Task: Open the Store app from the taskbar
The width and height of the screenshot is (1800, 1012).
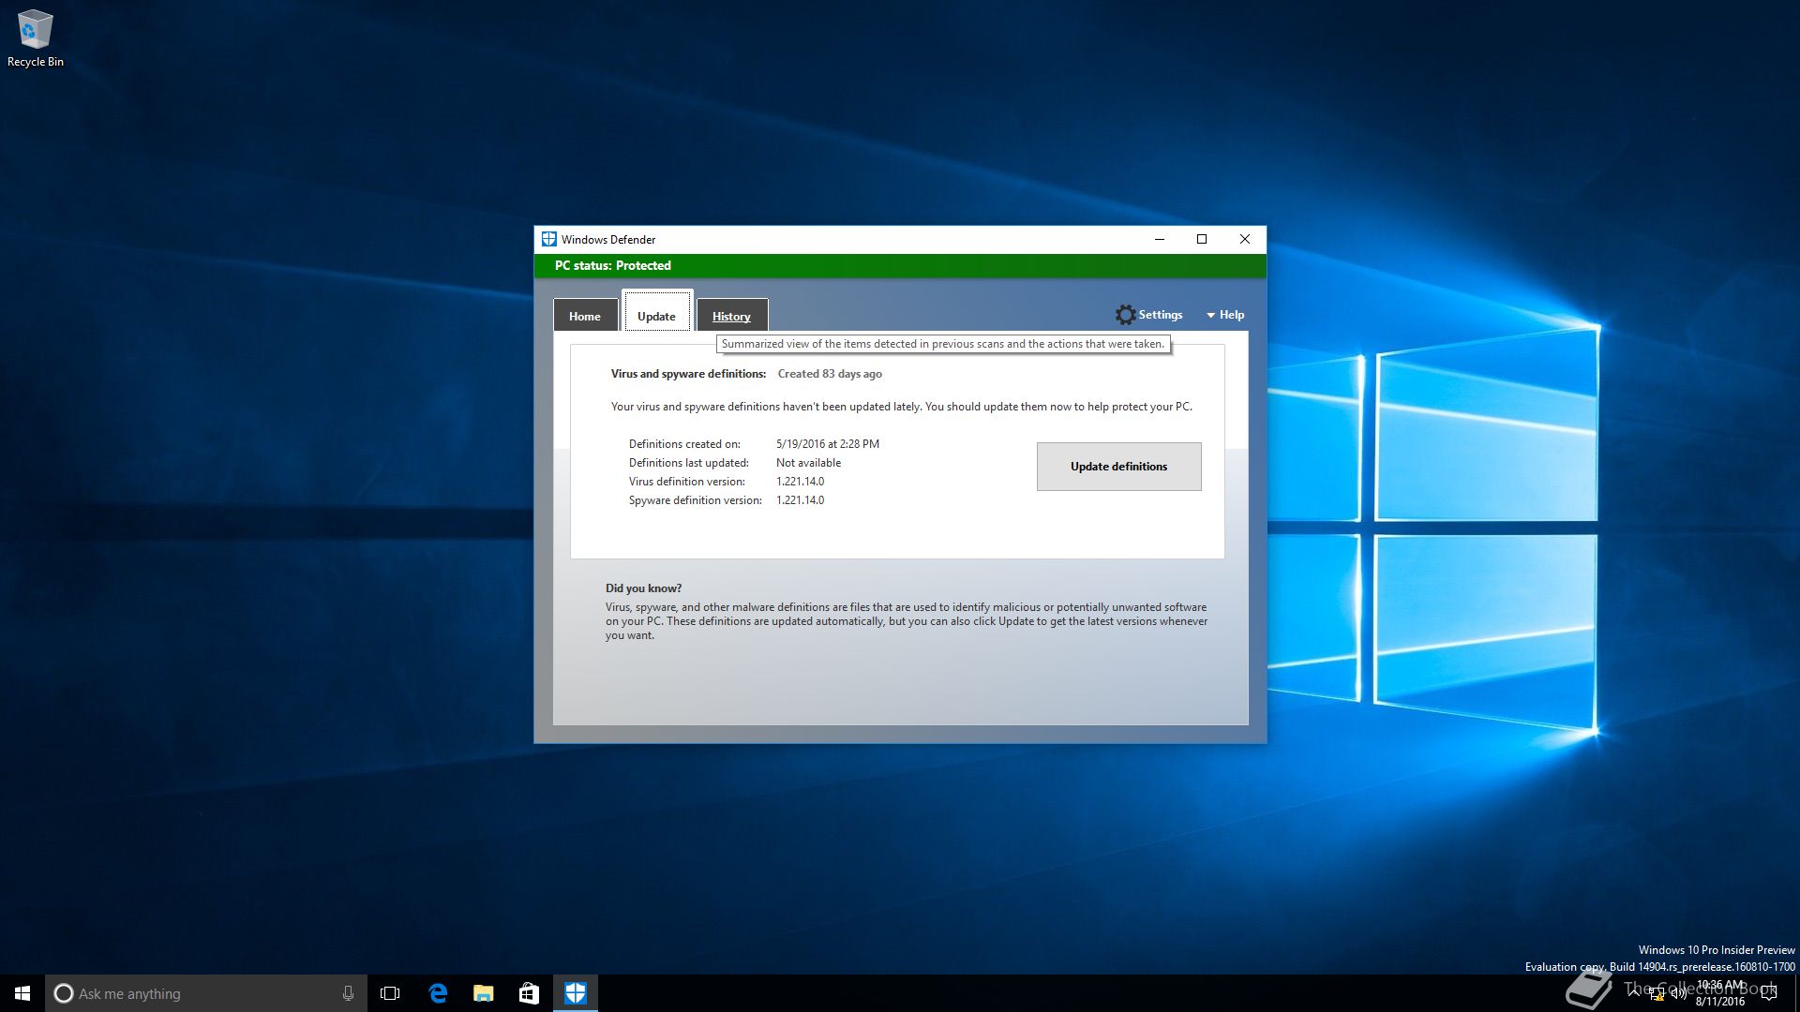Action: [529, 993]
